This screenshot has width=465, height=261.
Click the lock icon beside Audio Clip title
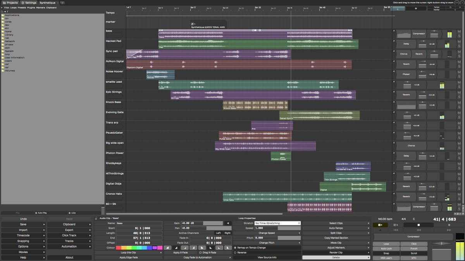(96, 218)
